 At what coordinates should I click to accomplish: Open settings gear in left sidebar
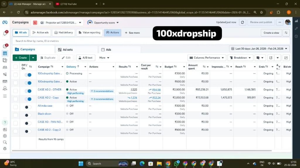coord(5,136)
